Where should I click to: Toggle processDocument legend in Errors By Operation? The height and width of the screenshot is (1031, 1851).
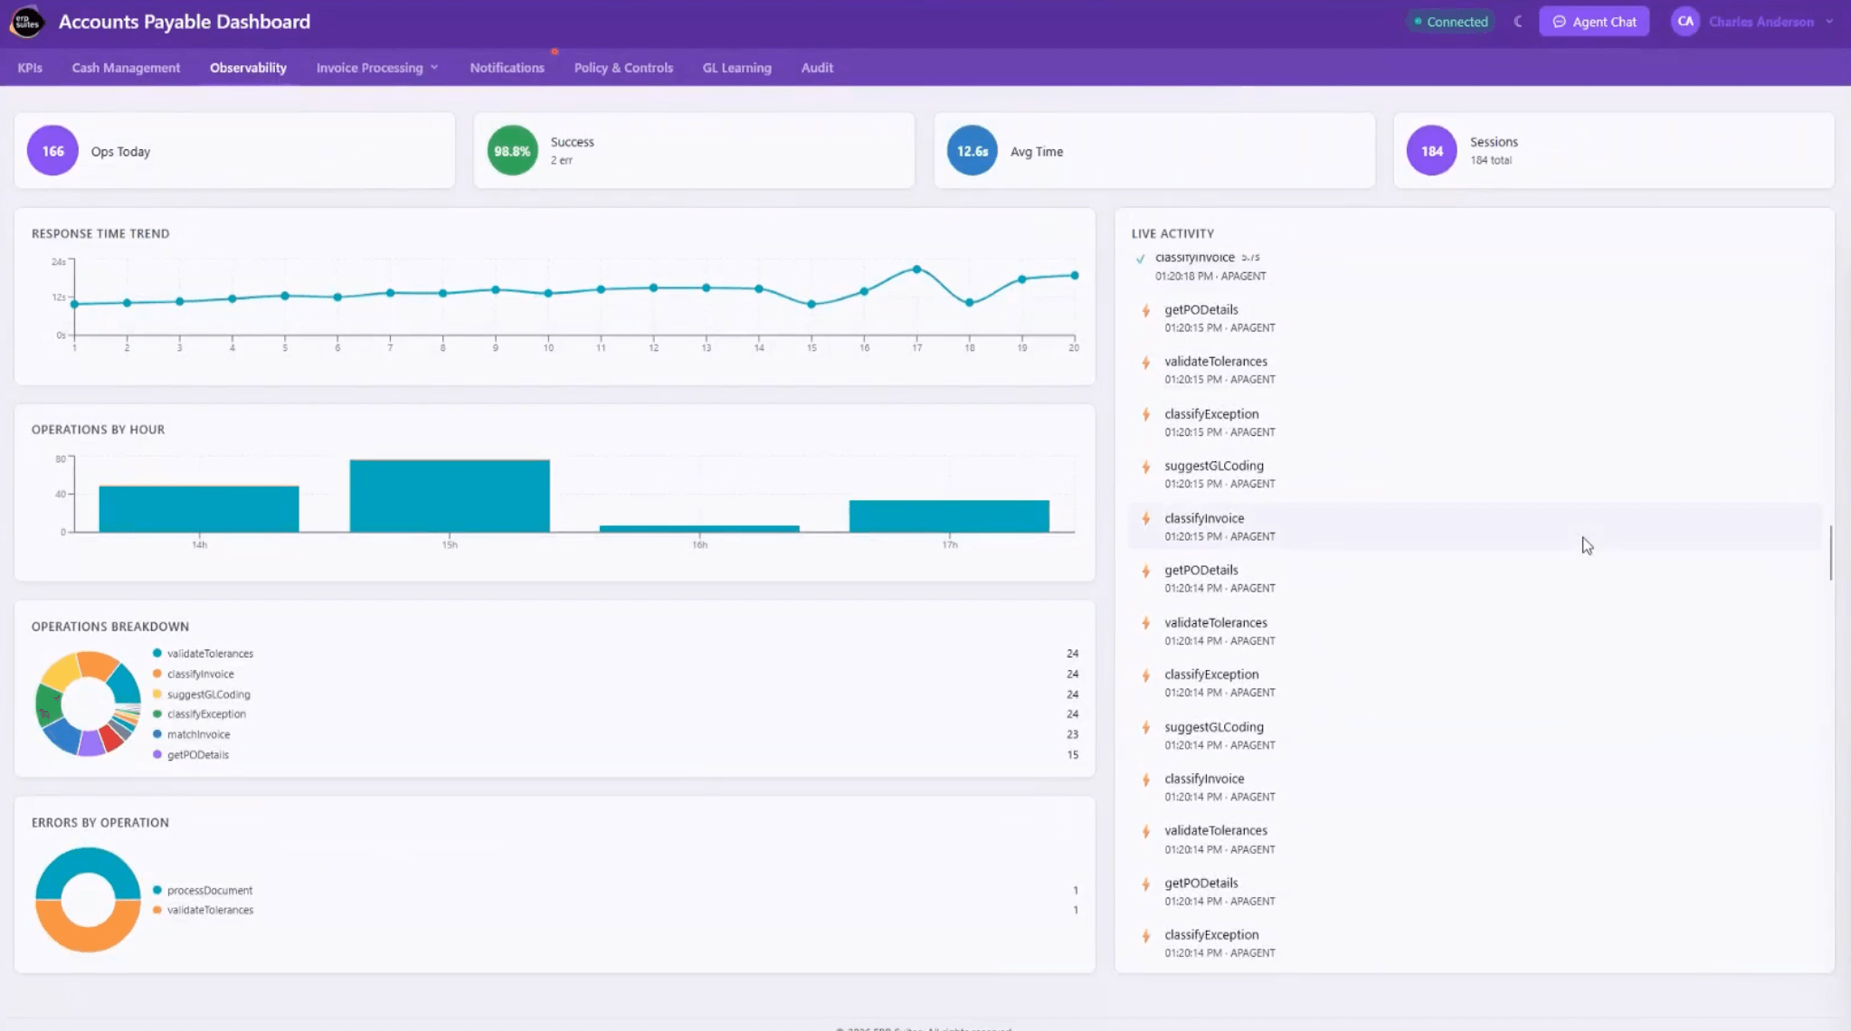pos(203,890)
